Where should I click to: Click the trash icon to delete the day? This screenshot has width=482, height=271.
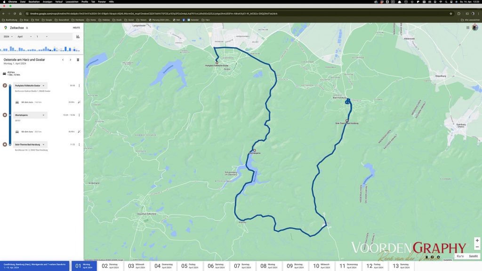tap(78, 60)
